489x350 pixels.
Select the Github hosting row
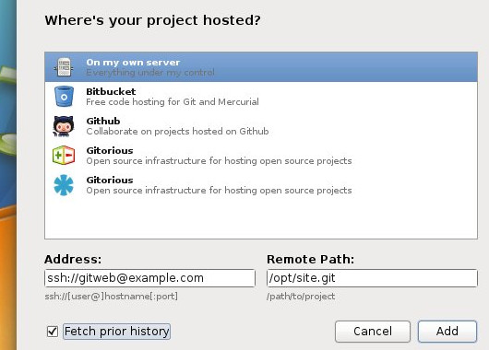tap(261, 126)
